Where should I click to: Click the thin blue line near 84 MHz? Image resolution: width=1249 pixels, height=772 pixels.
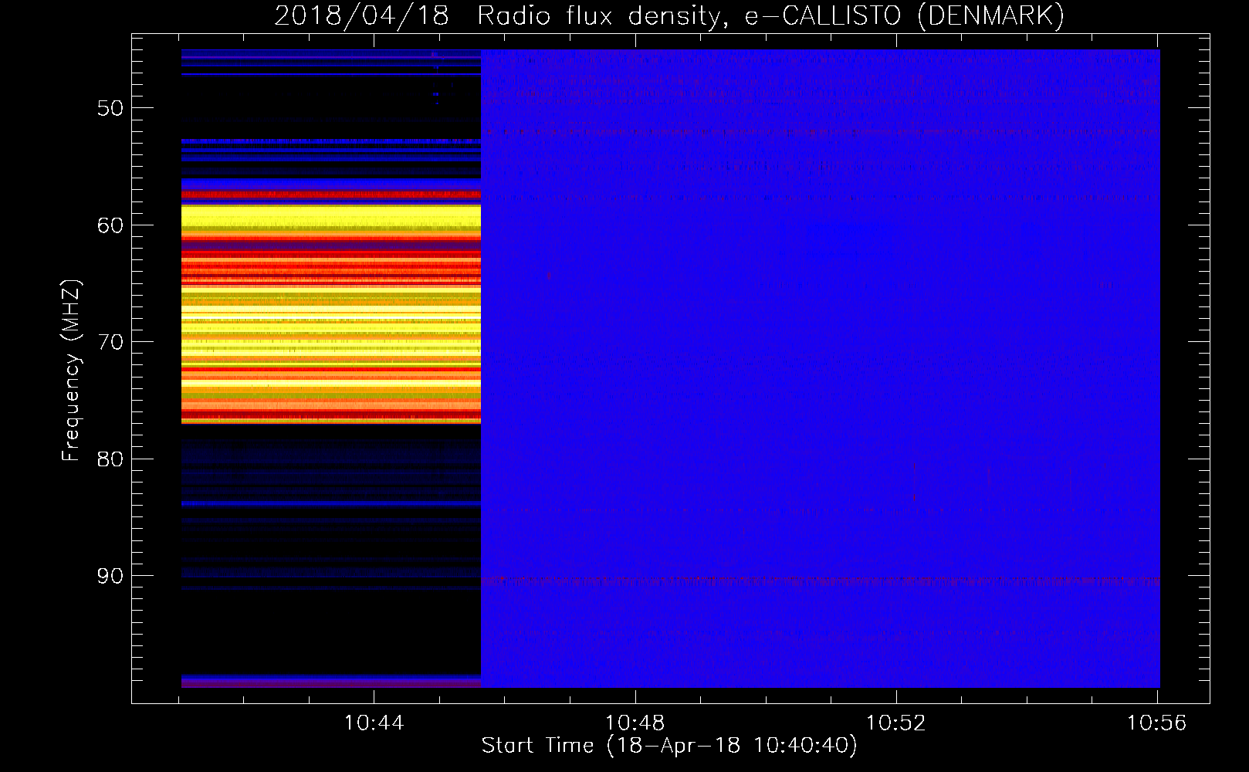[x=330, y=503]
